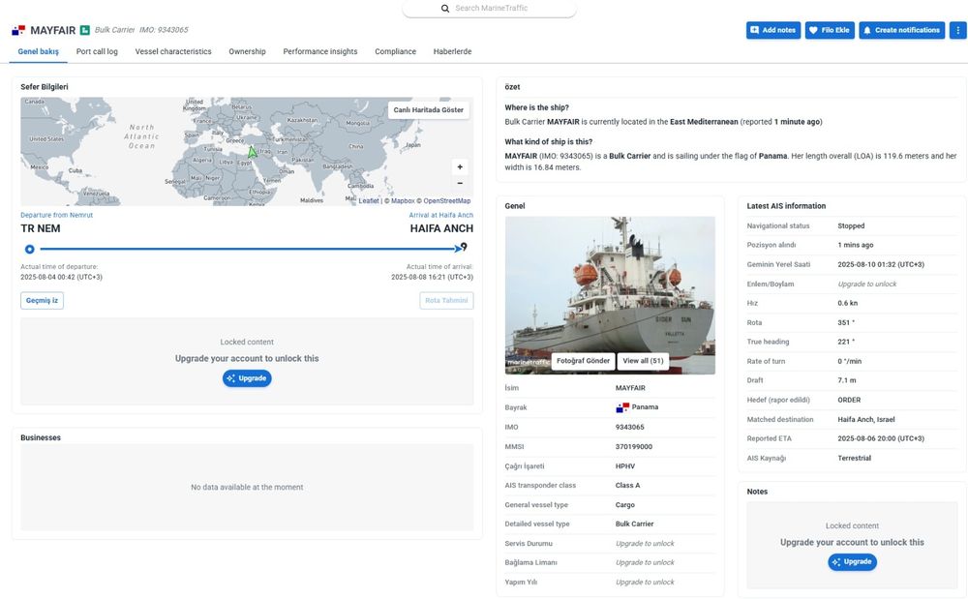Click the search magnifier icon
The image size is (968, 599).
pyautogui.click(x=444, y=9)
